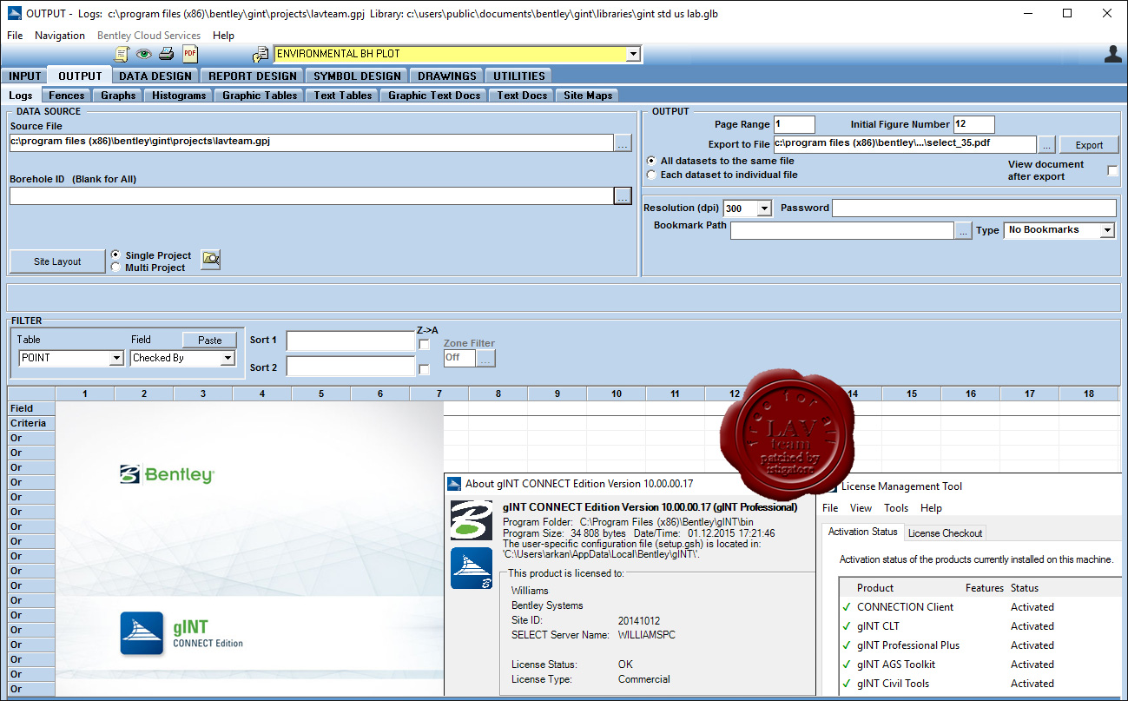Switch to the DRAWINGS tab
The width and height of the screenshot is (1128, 701).
click(x=446, y=76)
